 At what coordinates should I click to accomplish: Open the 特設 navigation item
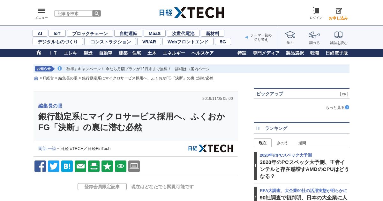242,53
